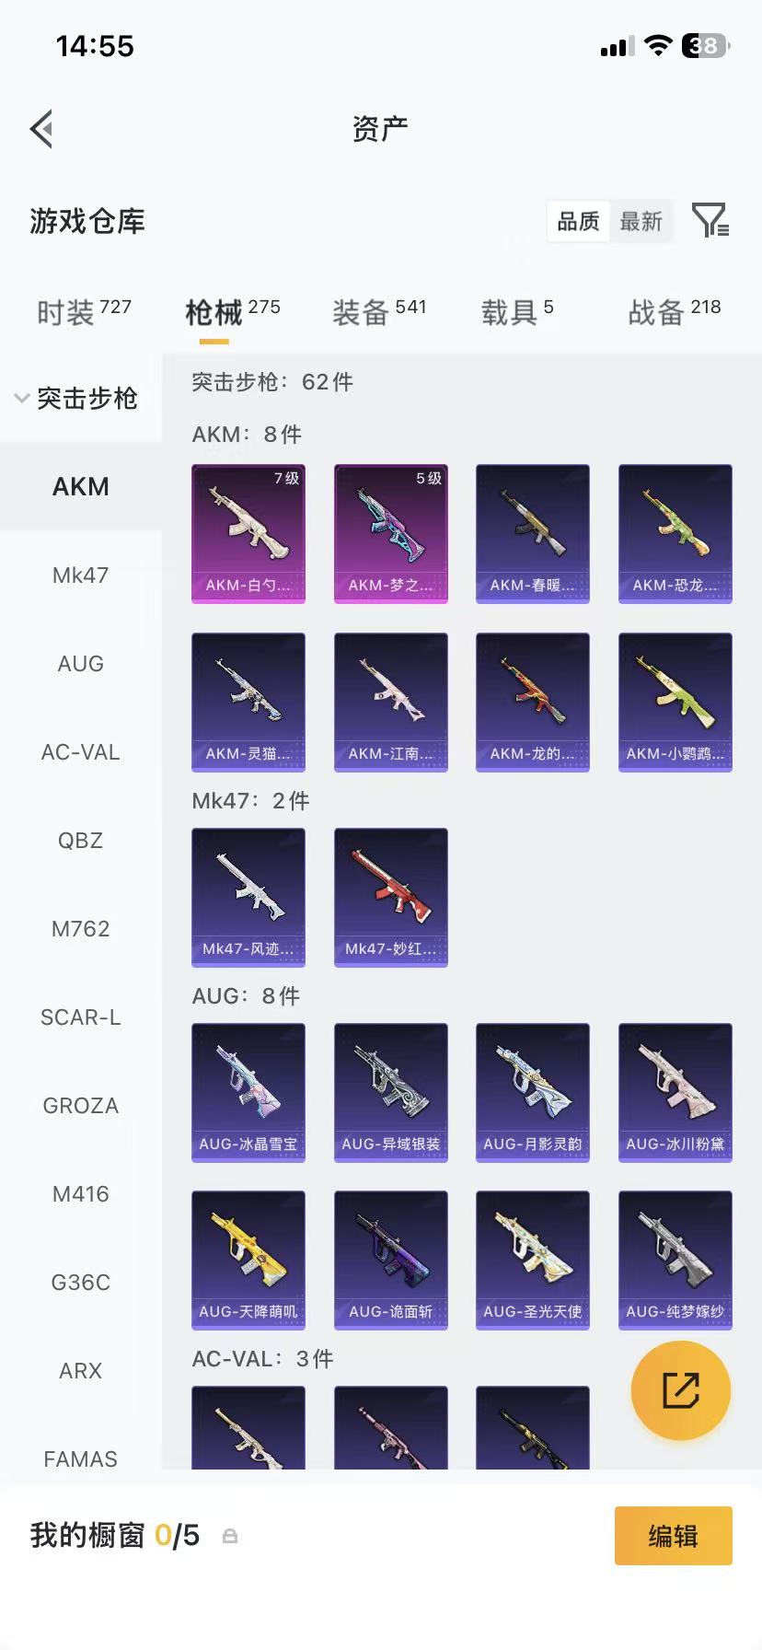Select the Mk47-妙红 red weapon skin

pos(391,898)
